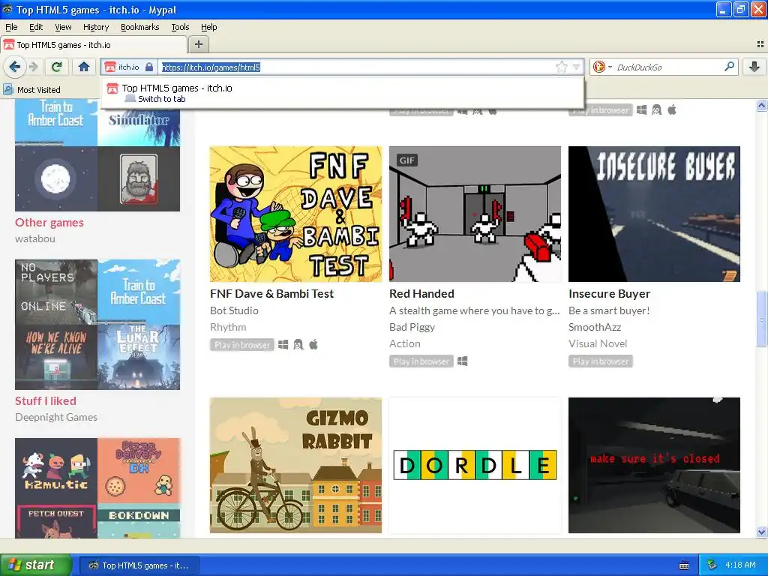Click the URL address field
Image resolution: width=768 pixels, height=576 pixels.
(x=356, y=67)
